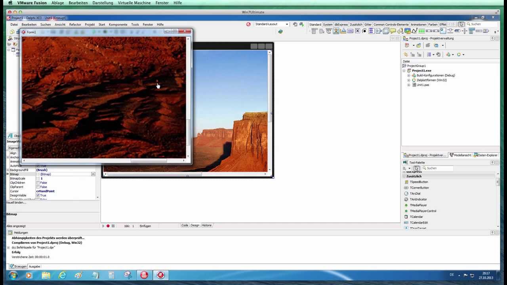Screen dimensions: 507x285
Task: Expand the Zielplattformen (Win32) node
Action: [409, 80]
